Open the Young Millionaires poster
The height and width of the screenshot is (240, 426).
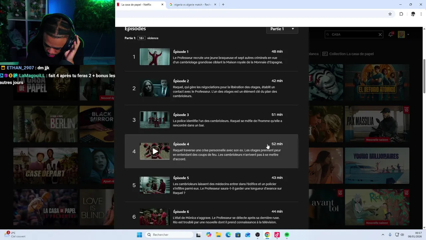pyautogui.click(x=377, y=166)
